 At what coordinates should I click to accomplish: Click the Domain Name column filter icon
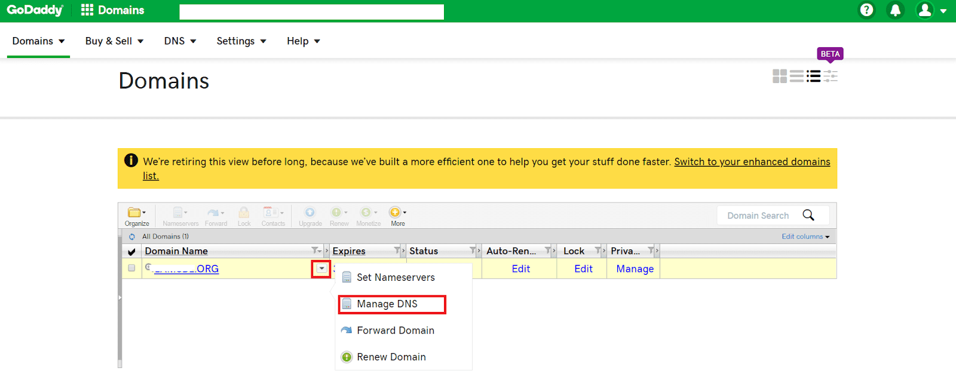tap(316, 250)
